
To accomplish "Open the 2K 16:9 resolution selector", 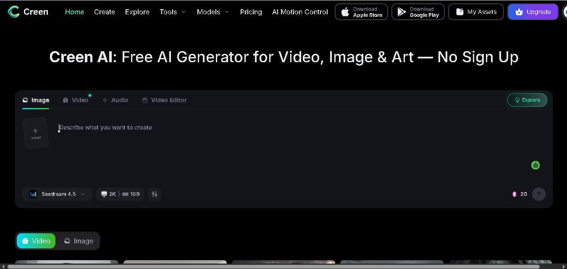I will click(x=120, y=194).
